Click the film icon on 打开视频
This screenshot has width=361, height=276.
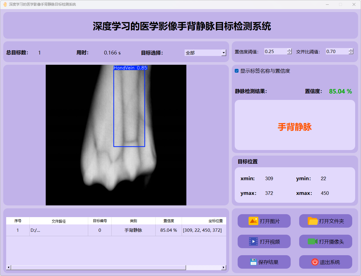[253, 241]
